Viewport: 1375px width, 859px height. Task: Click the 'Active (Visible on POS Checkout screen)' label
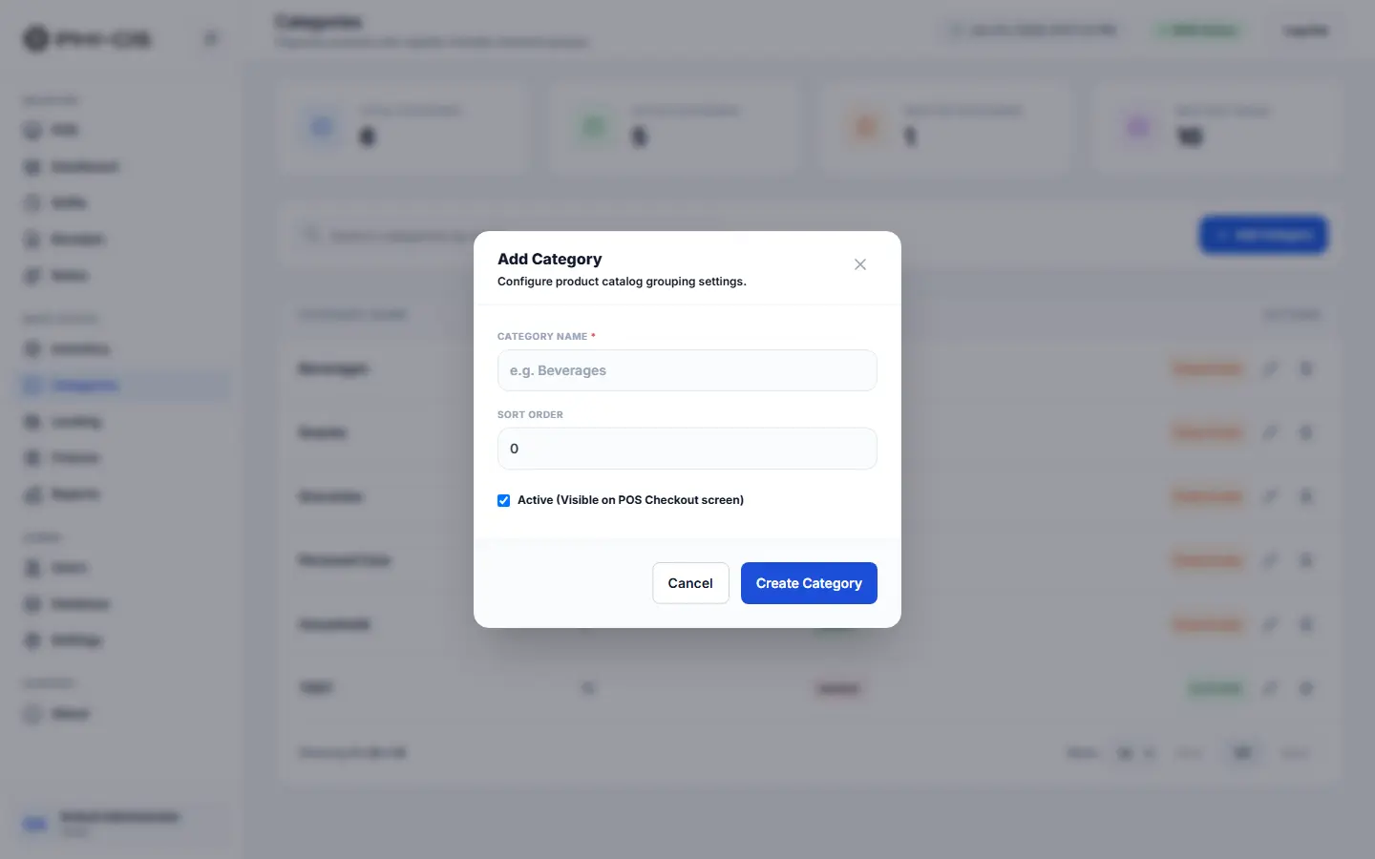pos(630,500)
